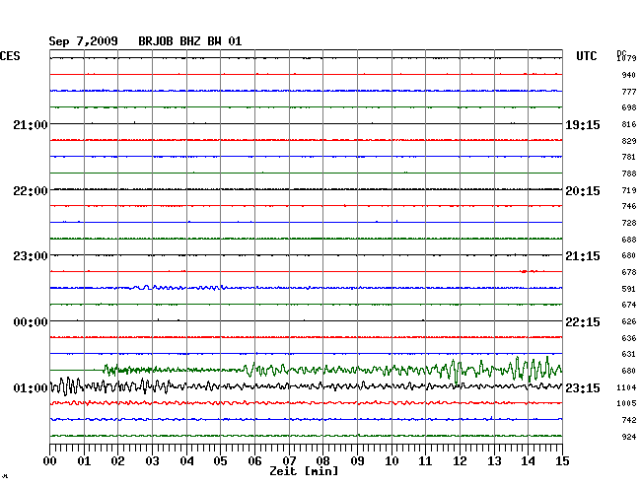Click the "CES" time zone header
Viewport: 641px width, 487px height.
[10, 56]
